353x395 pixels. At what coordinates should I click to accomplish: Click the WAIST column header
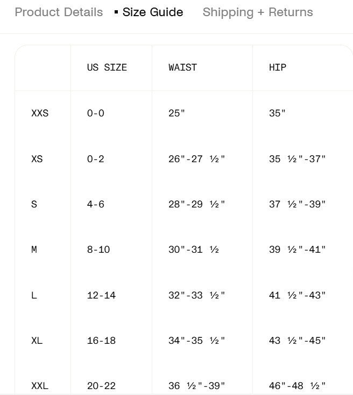(x=182, y=67)
